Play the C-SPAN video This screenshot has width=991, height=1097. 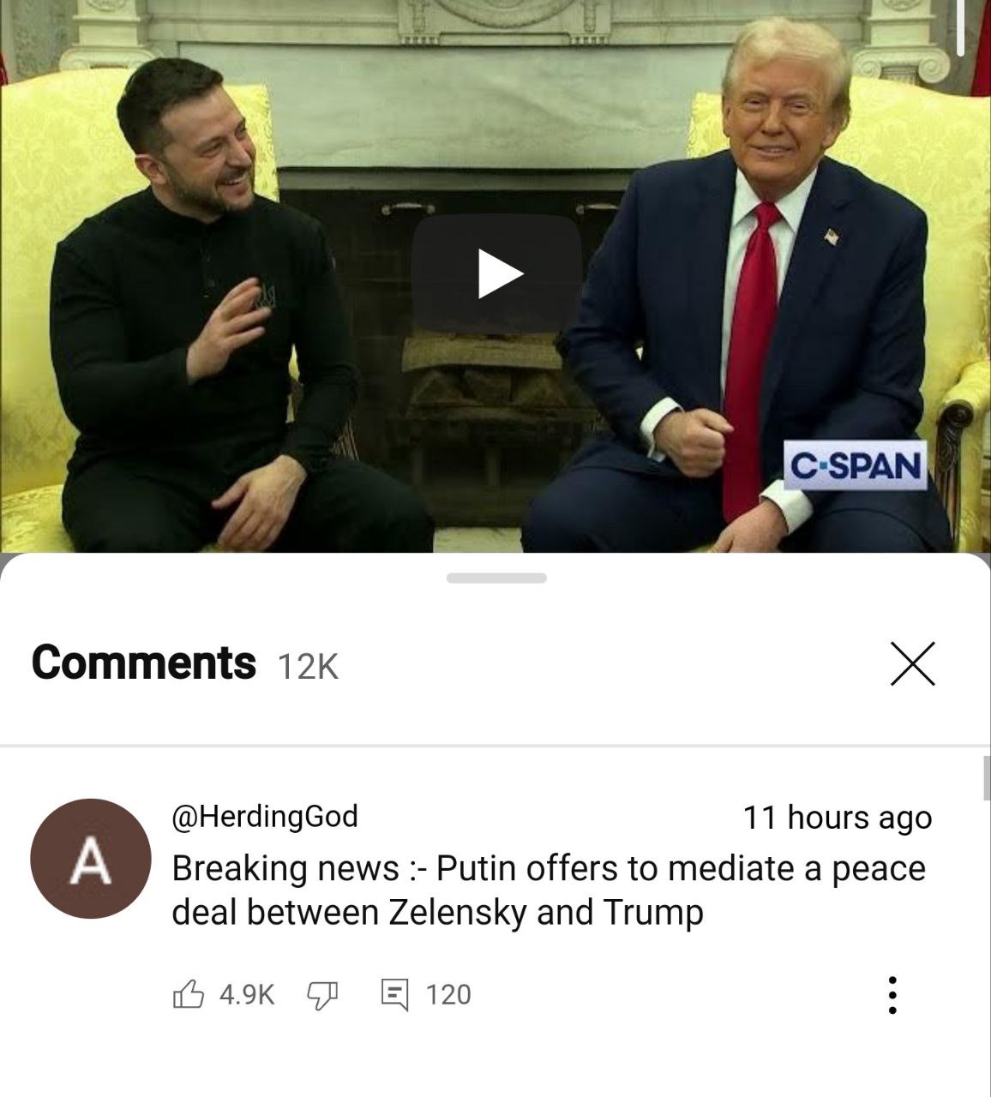pos(496,273)
